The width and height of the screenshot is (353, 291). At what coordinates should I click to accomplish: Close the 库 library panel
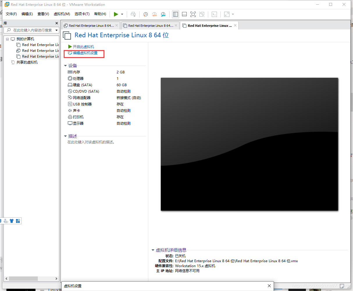57,23
